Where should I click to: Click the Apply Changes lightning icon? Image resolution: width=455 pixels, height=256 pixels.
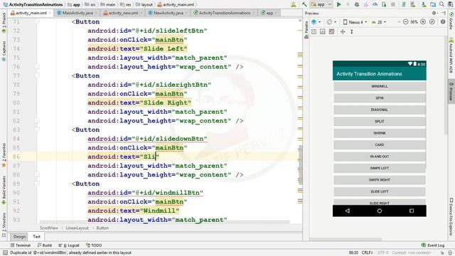(x=348, y=4)
